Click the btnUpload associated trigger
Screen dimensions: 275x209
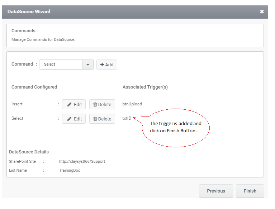pyautogui.click(x=132, y=104)
